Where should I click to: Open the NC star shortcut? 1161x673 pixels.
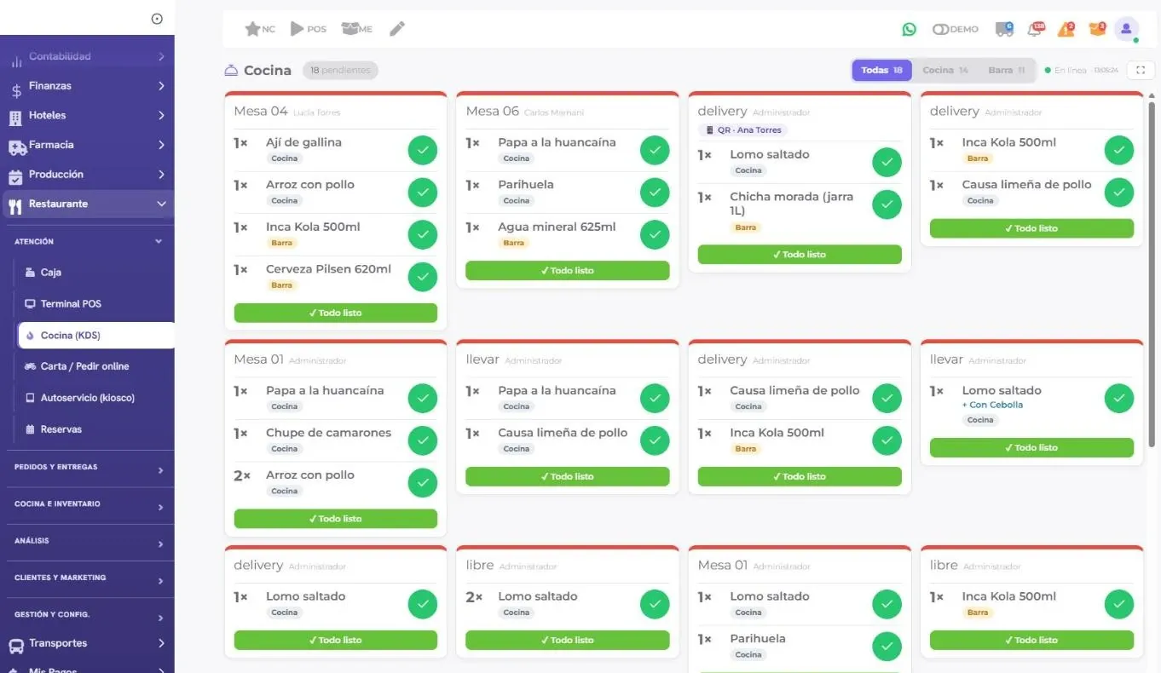[260, 29]
